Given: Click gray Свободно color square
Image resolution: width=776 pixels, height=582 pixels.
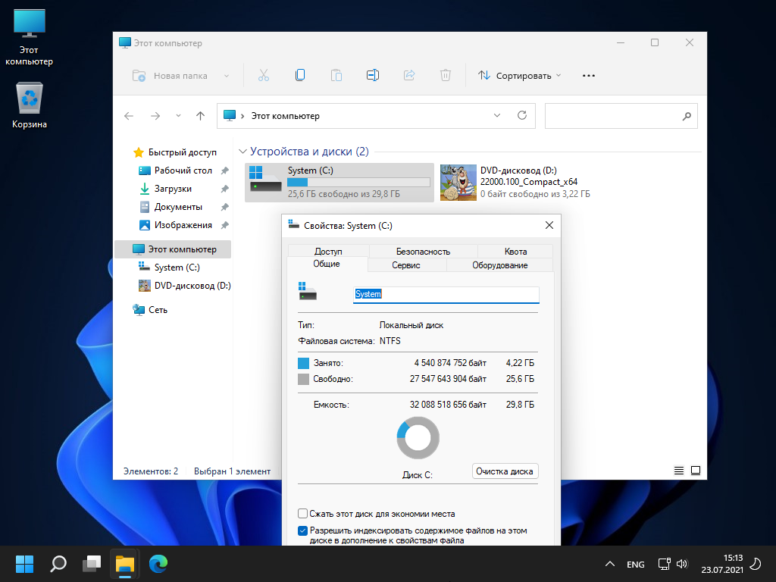Looking at the screenshot, I should 303,379.
